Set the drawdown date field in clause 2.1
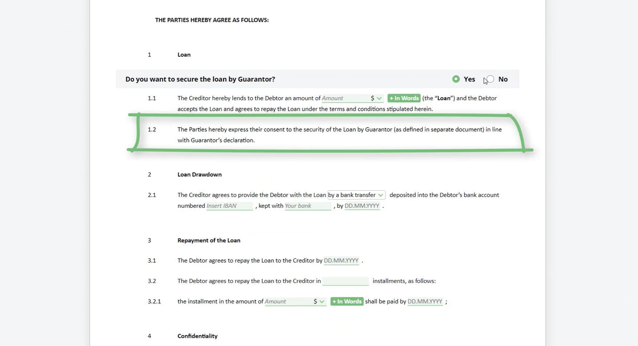Image resolution: width=638 pixels, height=346 pixels. click(362, 206)
